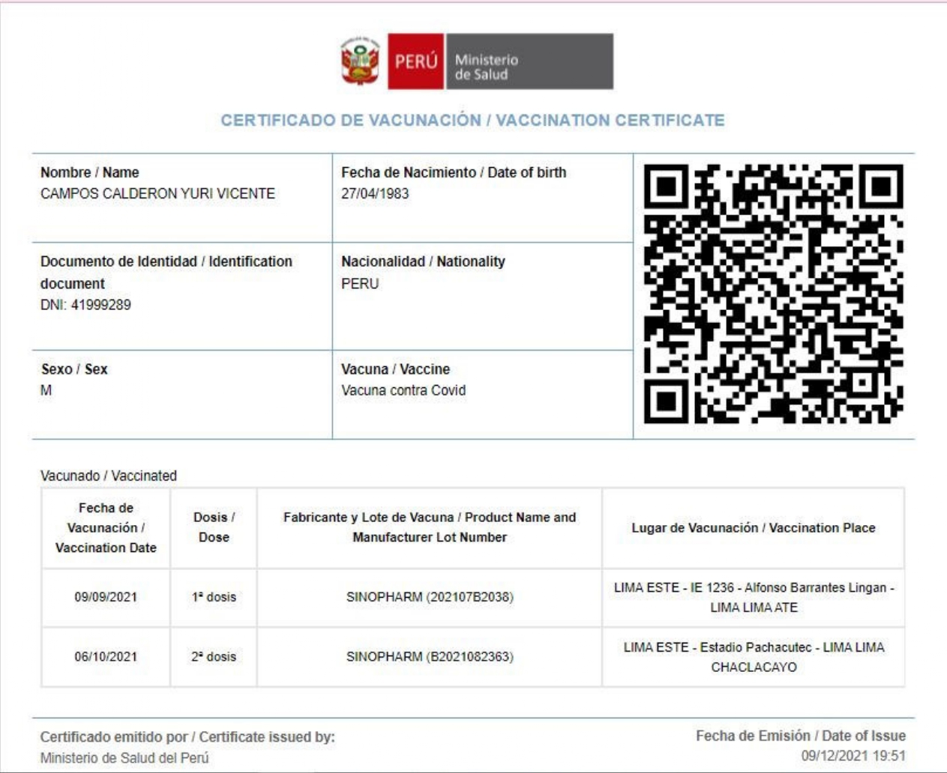
Task: Click the red PERÚ logo block
Action: pos(415,61)
